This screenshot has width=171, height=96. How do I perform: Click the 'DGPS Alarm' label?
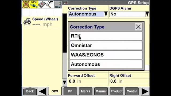(x=120, y=8)
